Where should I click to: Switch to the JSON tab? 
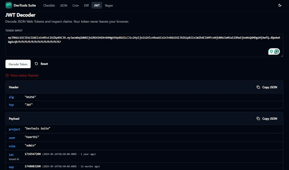tap(64, 5)
